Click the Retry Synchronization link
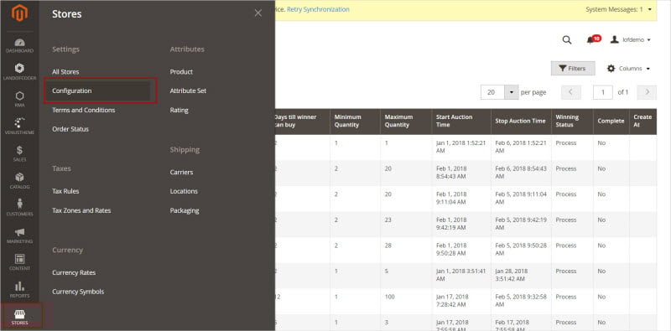This screenshot has width=671, height=331. [318, 9]
